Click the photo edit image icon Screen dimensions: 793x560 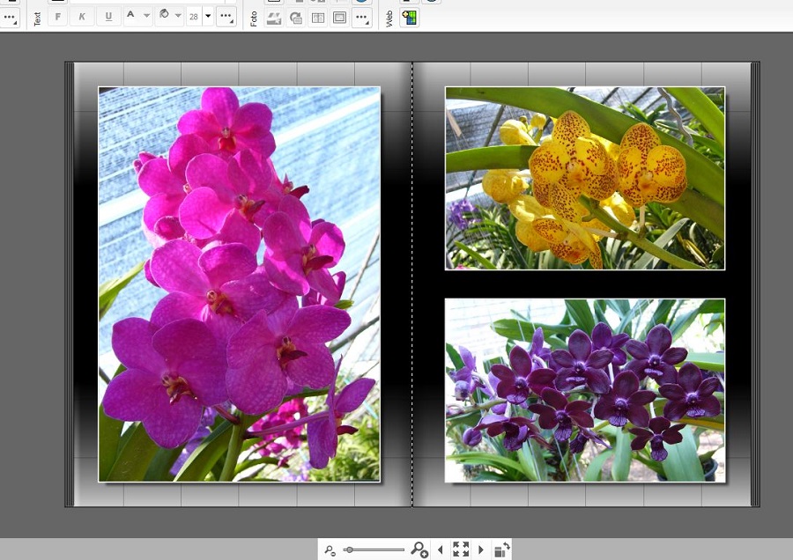(x=274, y=18)
